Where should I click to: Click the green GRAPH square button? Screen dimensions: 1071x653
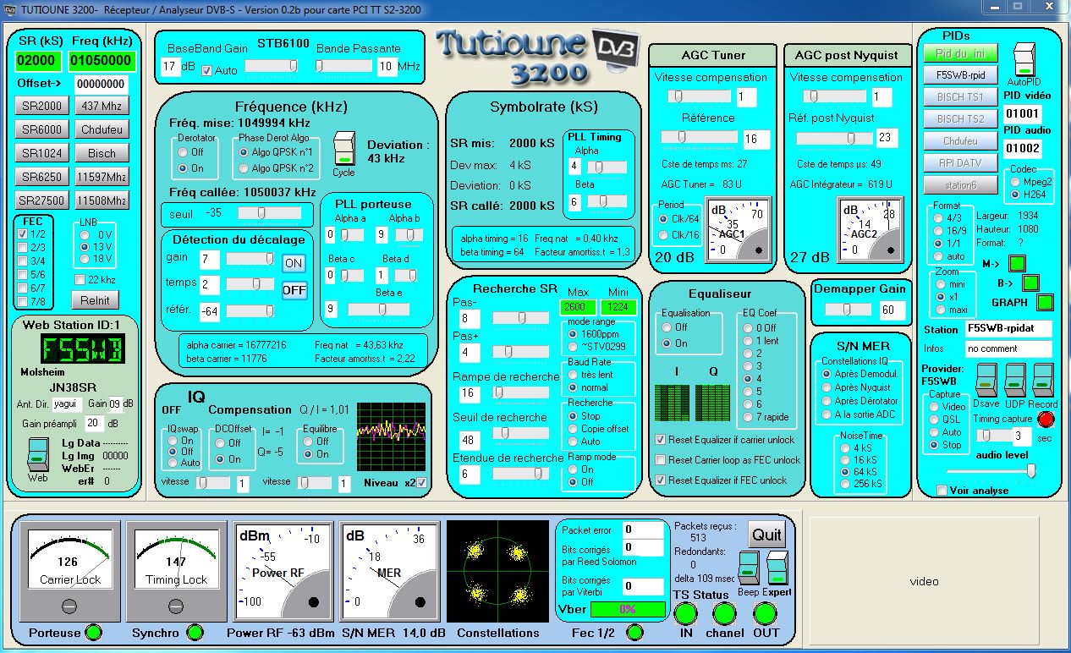(x=1046, y=302)
